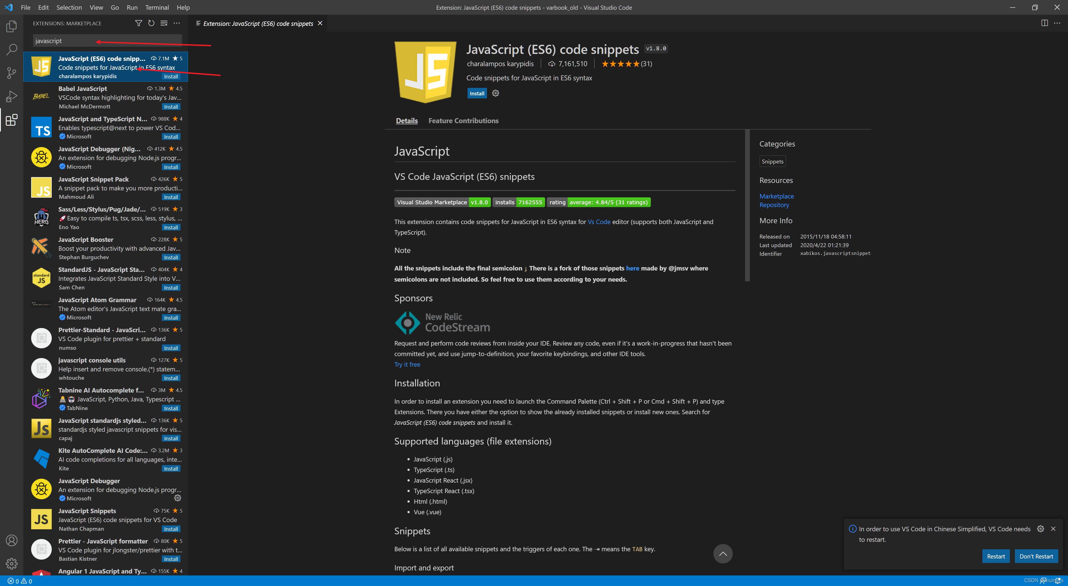The image size is (1068, 586).
Task: Open the Selection menu
Action: (69, 8)
